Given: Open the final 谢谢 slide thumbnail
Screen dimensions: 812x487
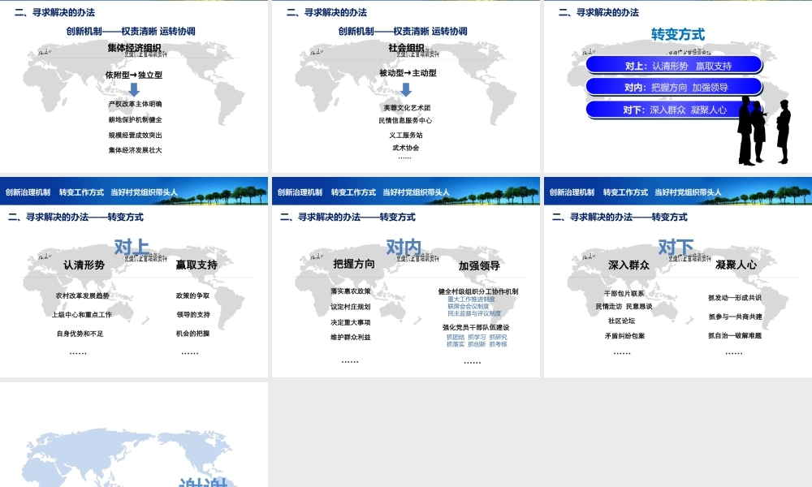Looking at the screenshot, I should click(x=134, y=434).
